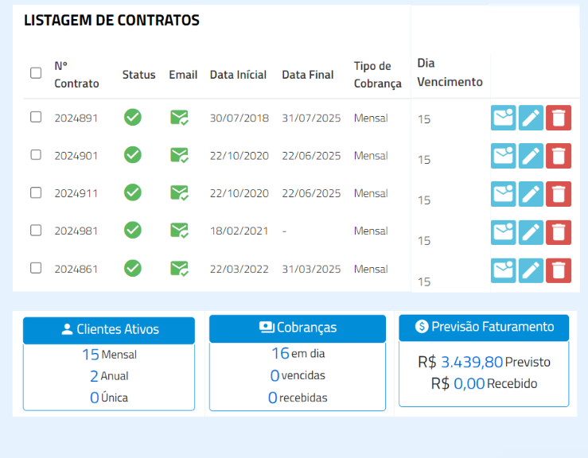This screenshot has height=458, width=588.
Task: Check the box for contract 2024901
Action: (x=36, y=155)
